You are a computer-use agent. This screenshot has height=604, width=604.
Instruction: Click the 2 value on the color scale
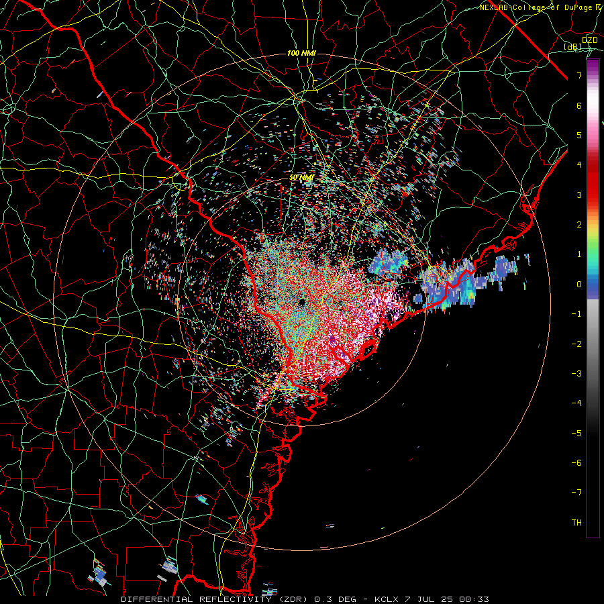(579, 225)
